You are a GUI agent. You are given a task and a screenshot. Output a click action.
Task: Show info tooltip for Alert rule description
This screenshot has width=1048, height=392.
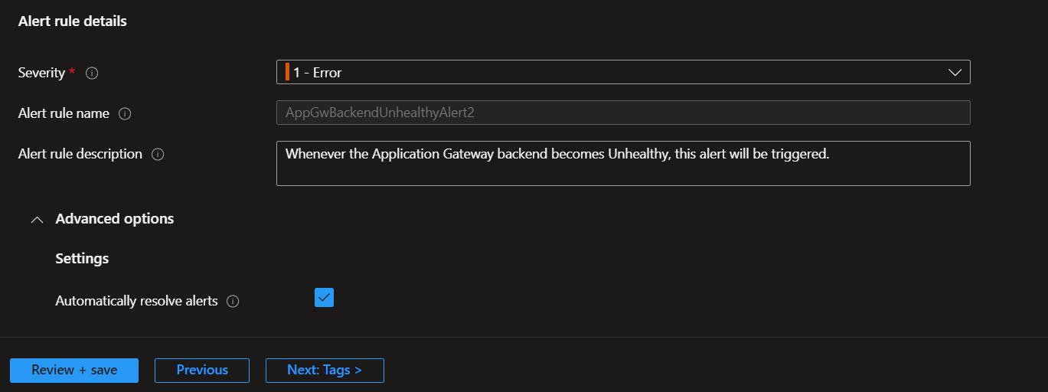click(x=158, y=155)
